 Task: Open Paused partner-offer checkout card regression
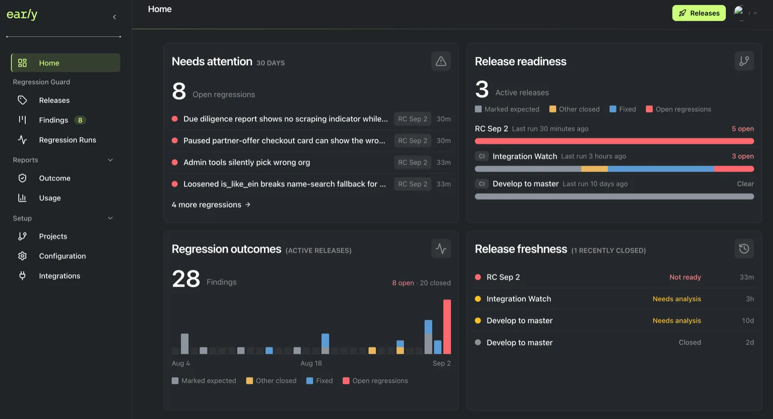tap(311, 140)
